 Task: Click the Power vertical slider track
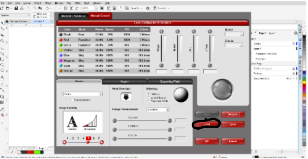(161, 49)
